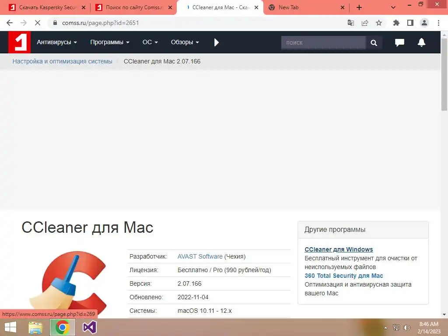Click the version value 2.07.166
This screenshot has width=448, height=336.
pos(189,283)
